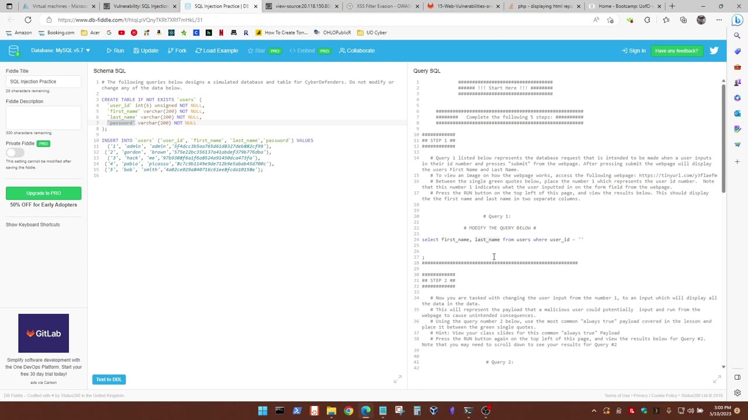Expand the Schema SQL panel fullscreen icon
The height and width of the screenshot is (420, 748).
tap(398, 379)
